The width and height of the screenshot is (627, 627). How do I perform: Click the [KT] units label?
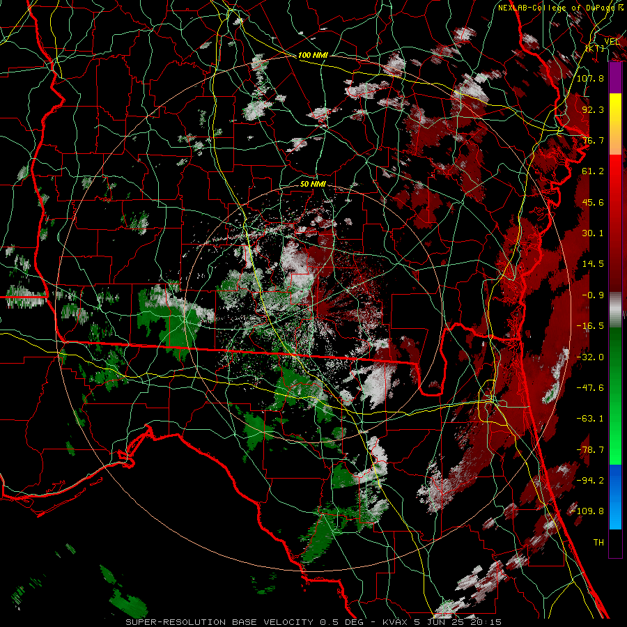point(595,49)
